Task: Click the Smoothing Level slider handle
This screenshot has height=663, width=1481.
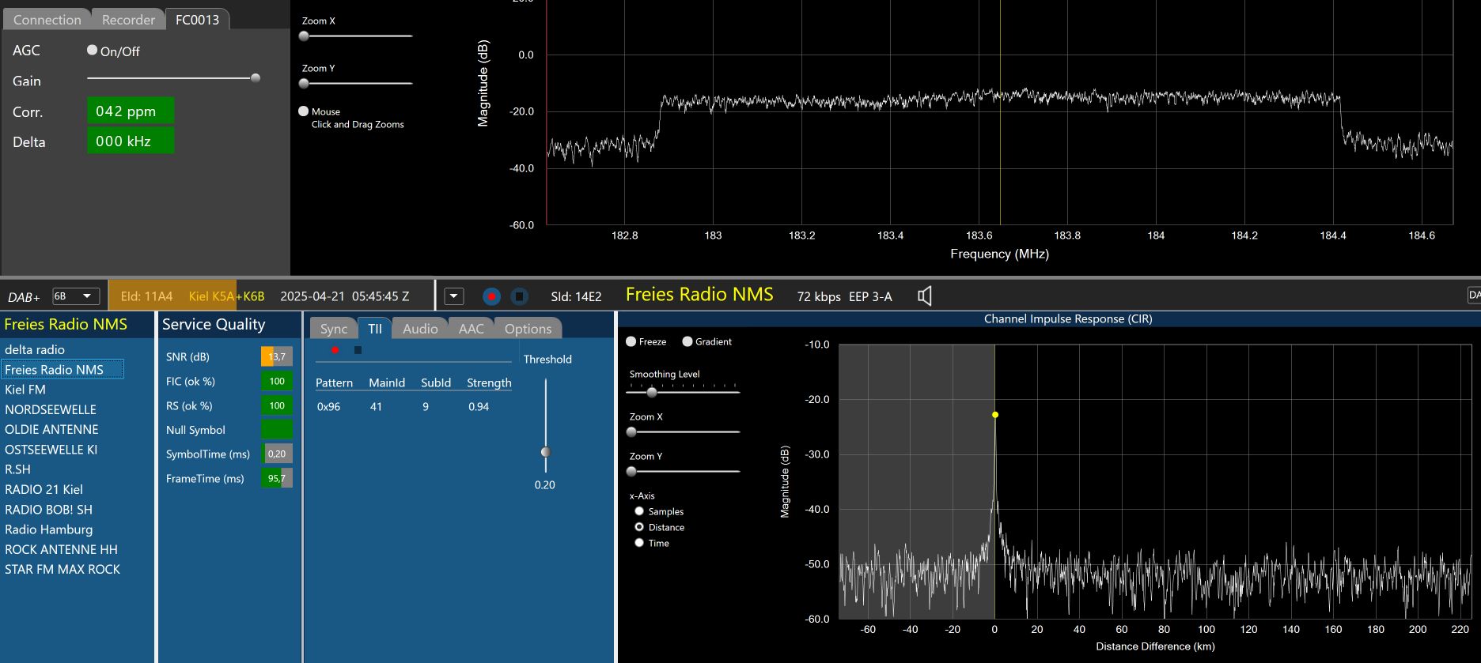Action: (x=652, y=392)
